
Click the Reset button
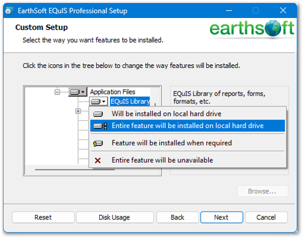43,218
